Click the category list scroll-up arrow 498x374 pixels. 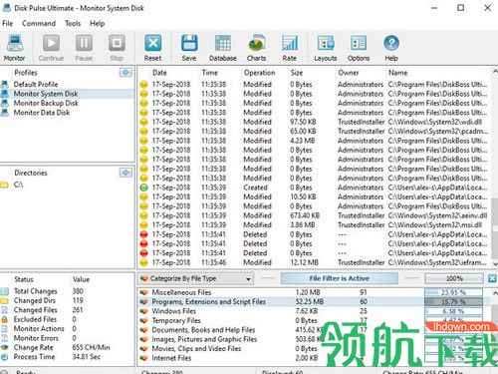tap(495, 293)
